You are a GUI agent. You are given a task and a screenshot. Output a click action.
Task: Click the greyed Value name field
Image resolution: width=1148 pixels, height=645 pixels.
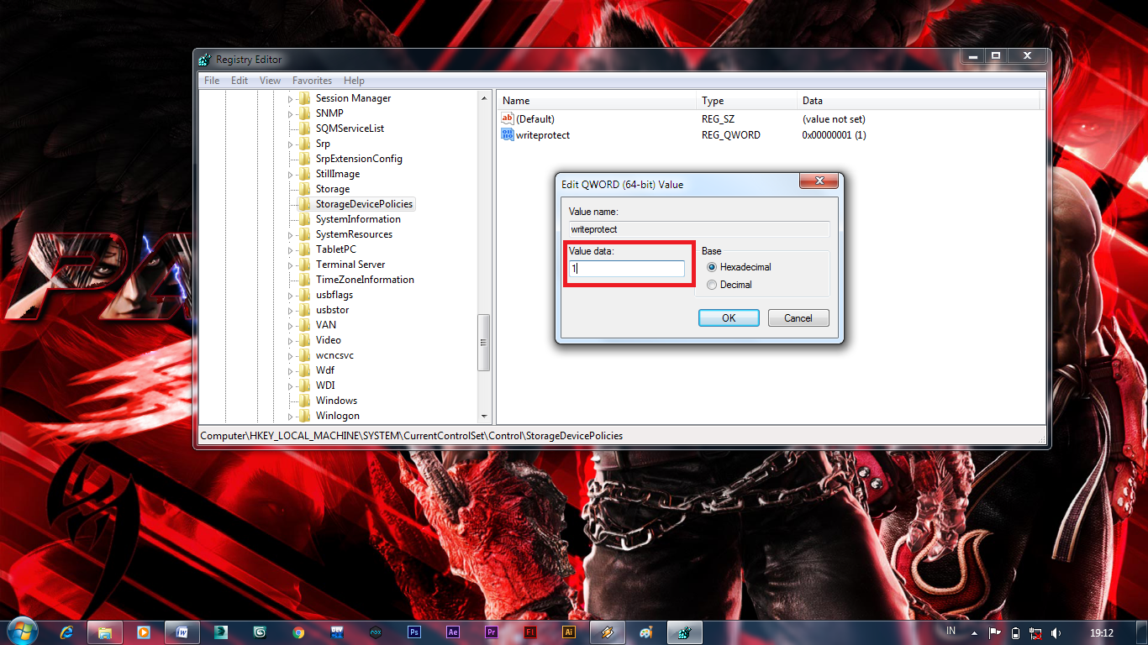(x=698, y=228)
